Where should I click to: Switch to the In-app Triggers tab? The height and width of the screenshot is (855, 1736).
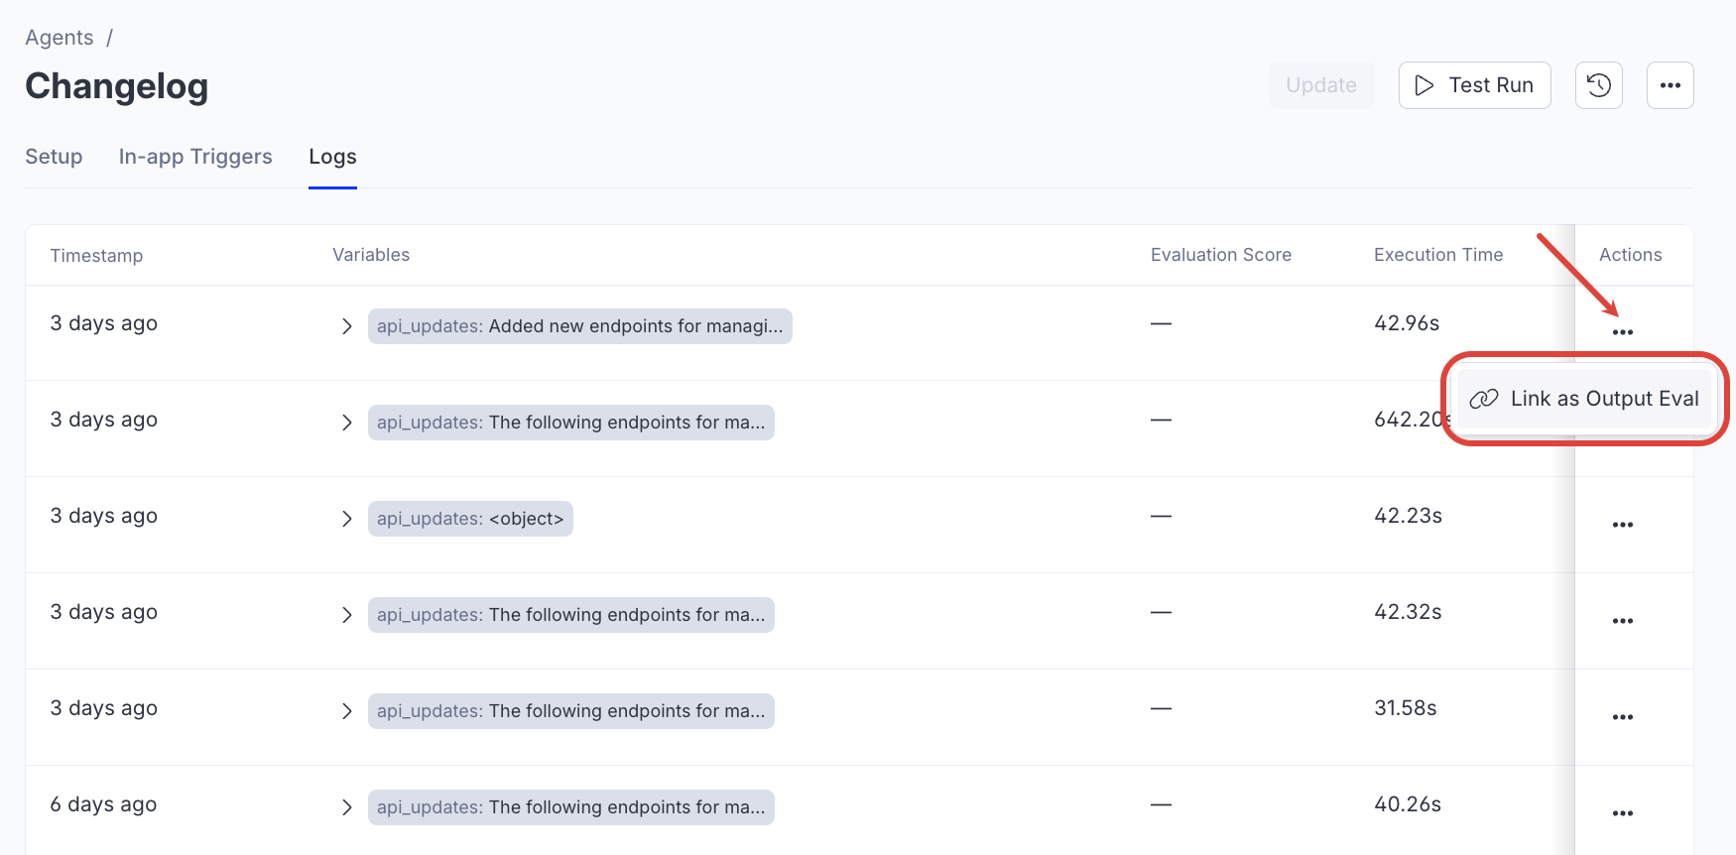tap(195, 157)
